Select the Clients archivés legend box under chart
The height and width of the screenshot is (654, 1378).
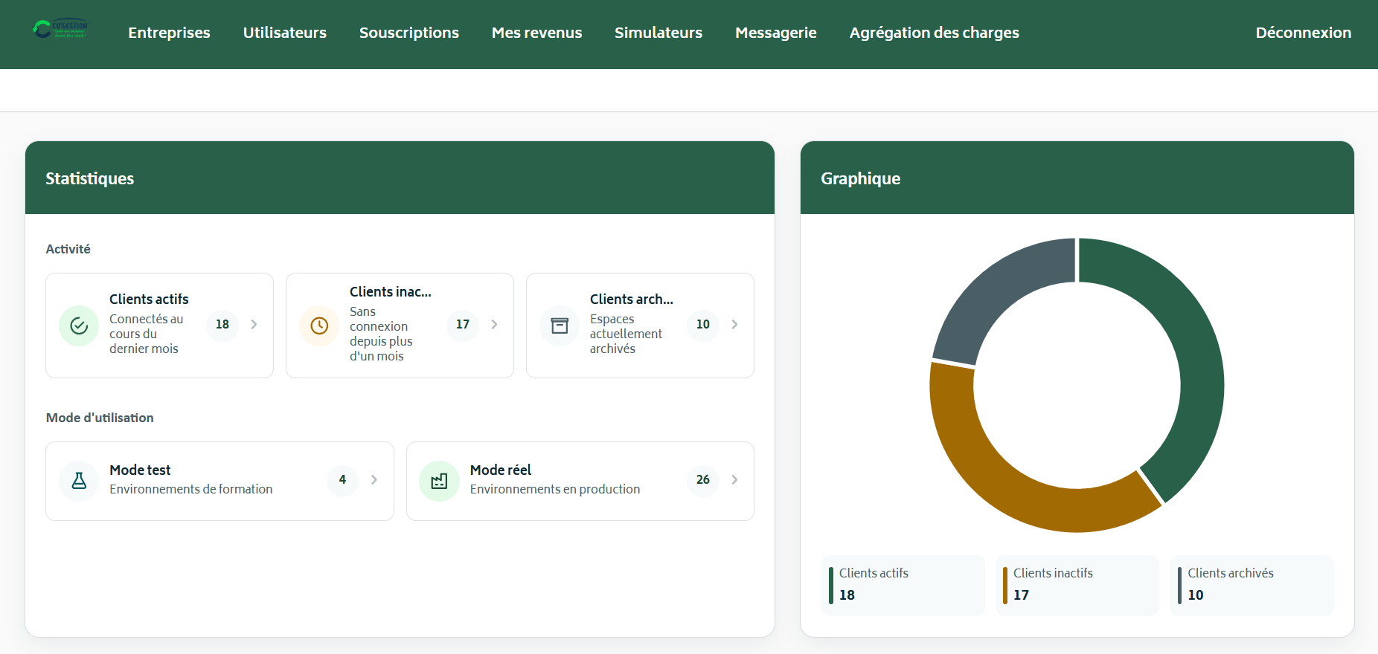coord(1252,585)
